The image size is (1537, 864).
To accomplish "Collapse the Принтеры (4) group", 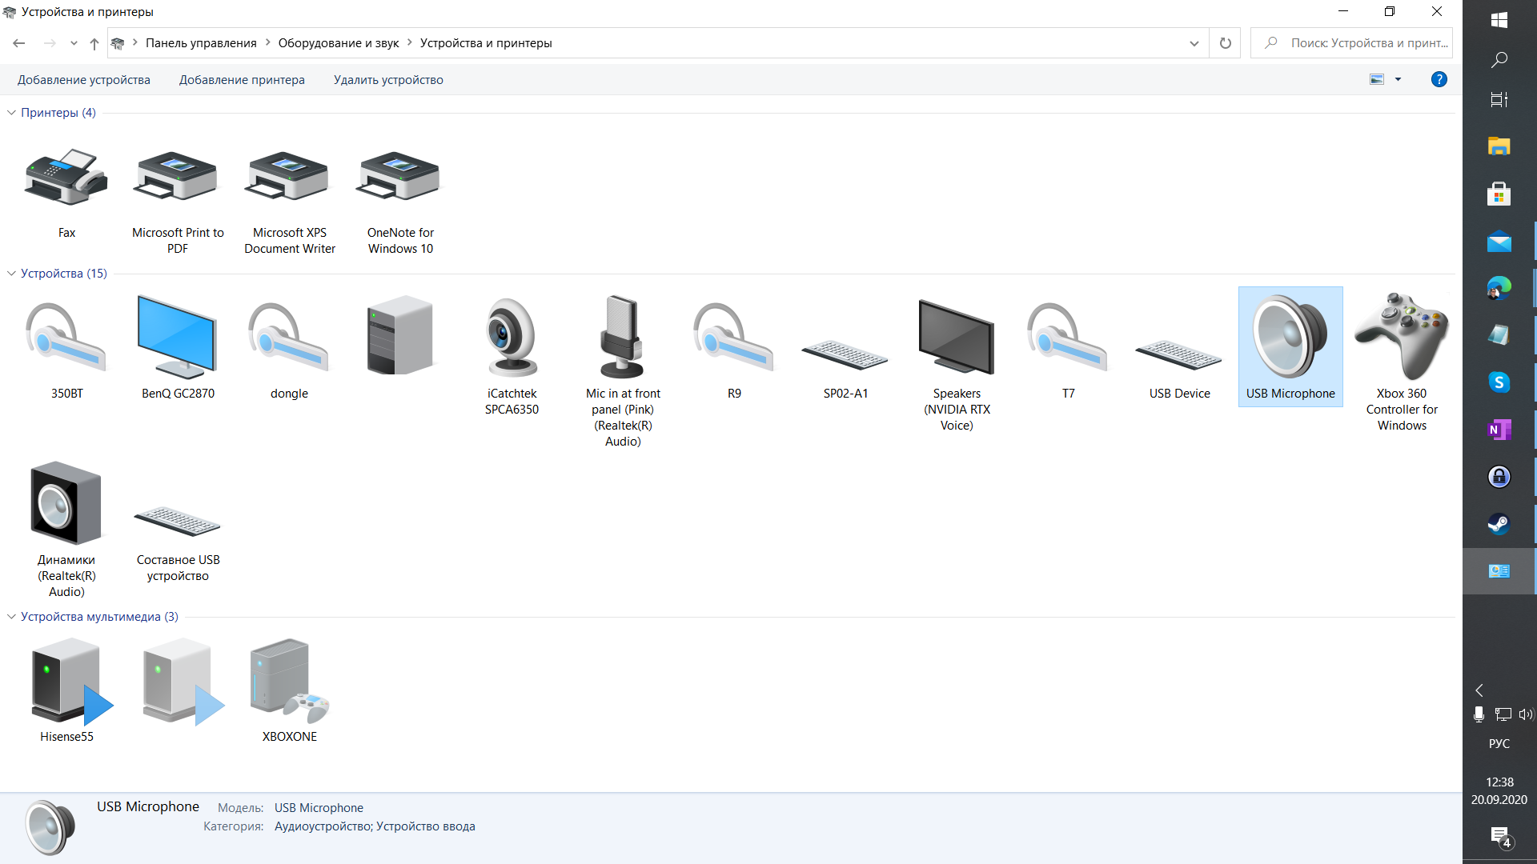I will tap(11, 113).
